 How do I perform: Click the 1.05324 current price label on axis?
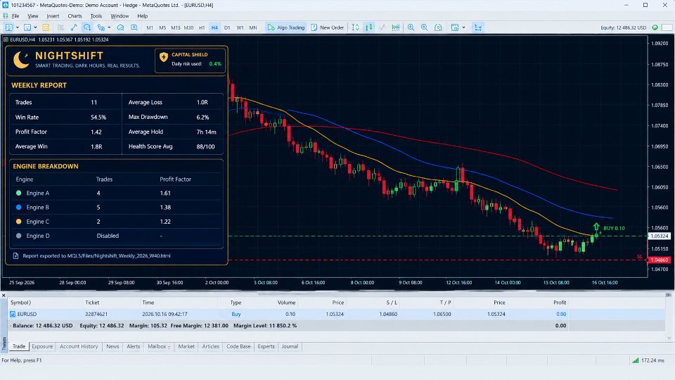[660, 236]
